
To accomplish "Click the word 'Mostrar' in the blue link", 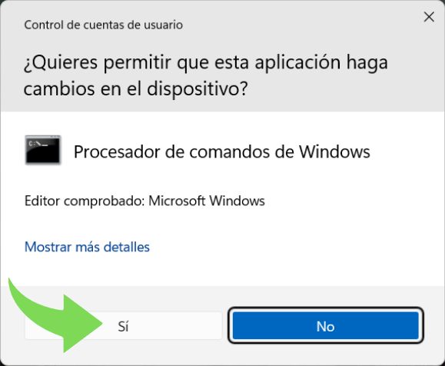I will [48, 247].
